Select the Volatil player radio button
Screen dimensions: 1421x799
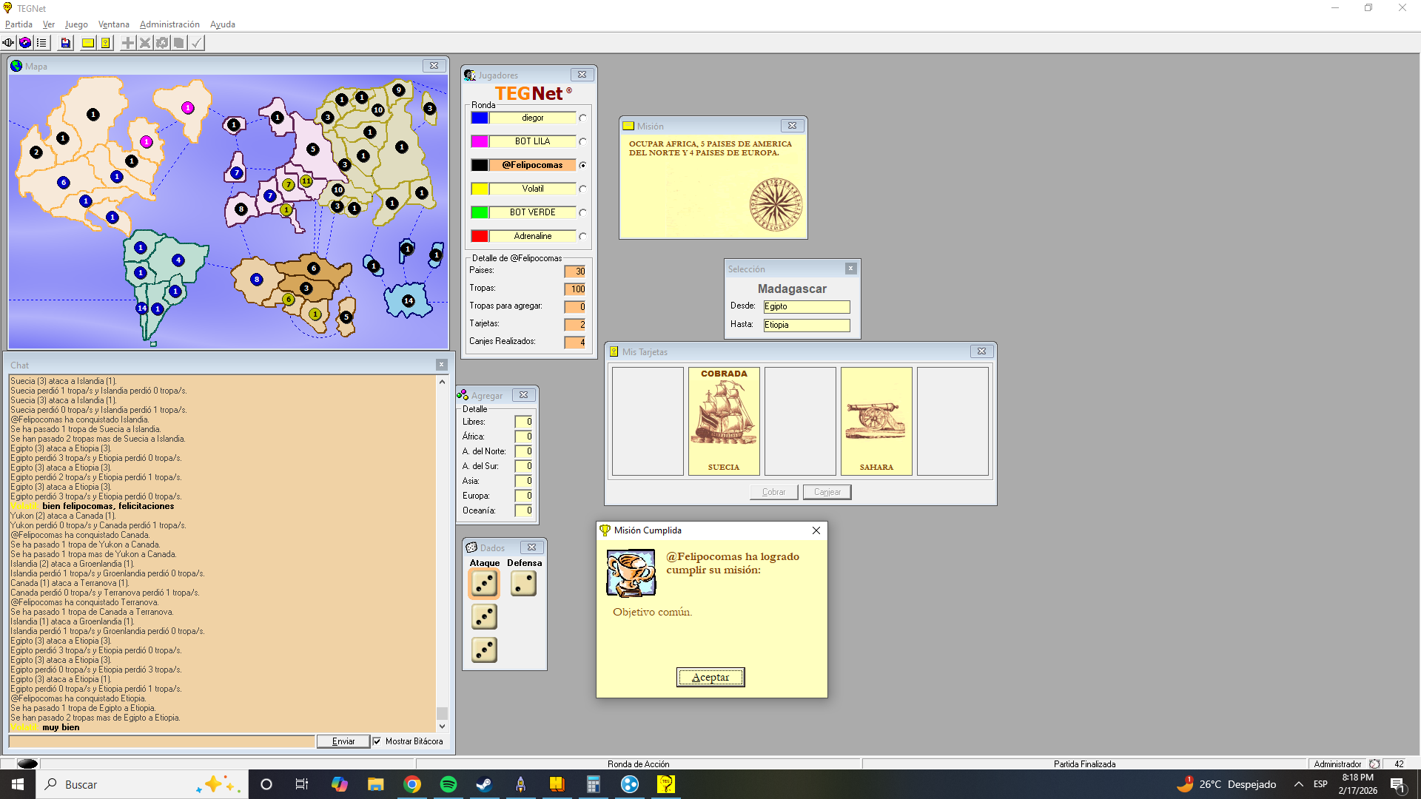(x=583, y=189)
